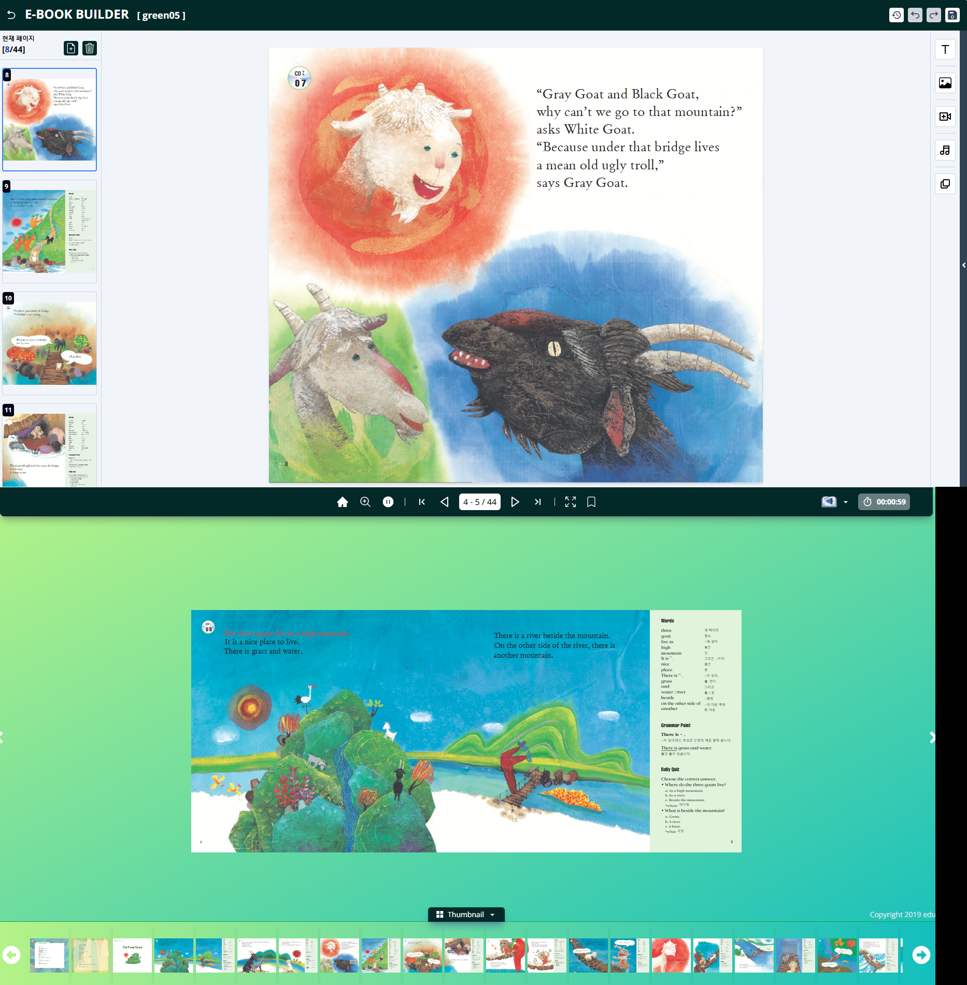The image size is (967, 985).
Task: Expand the collapsed right side panel
Action: pyautogui.click(x=963, y=265)
